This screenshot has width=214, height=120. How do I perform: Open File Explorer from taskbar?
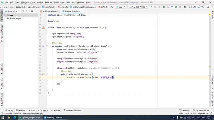point(9,118)
